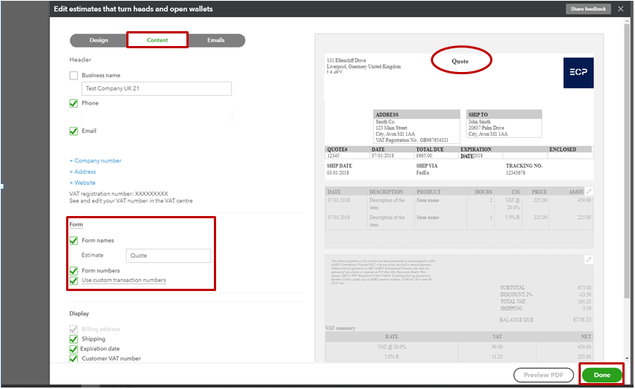This screenshot has height=389, width=635.
Task: Click the Done button
Action: pos(602,375)
